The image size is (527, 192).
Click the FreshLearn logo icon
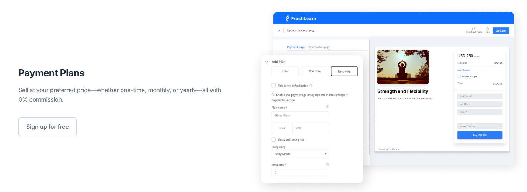coord(287,18)
